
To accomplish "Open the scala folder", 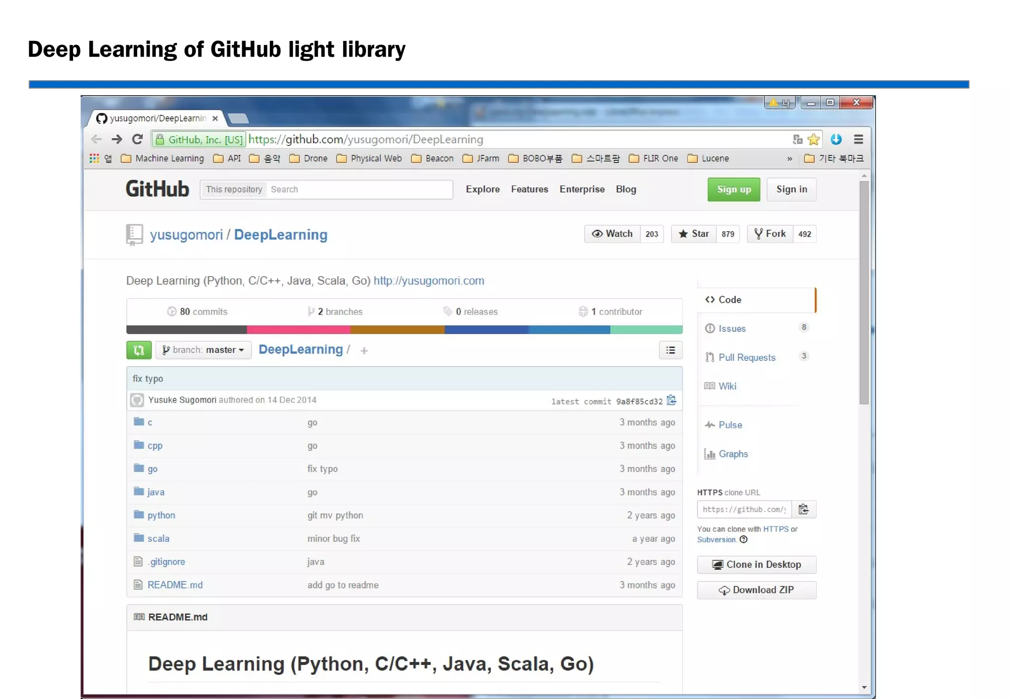I will click(x=158, y=538).
